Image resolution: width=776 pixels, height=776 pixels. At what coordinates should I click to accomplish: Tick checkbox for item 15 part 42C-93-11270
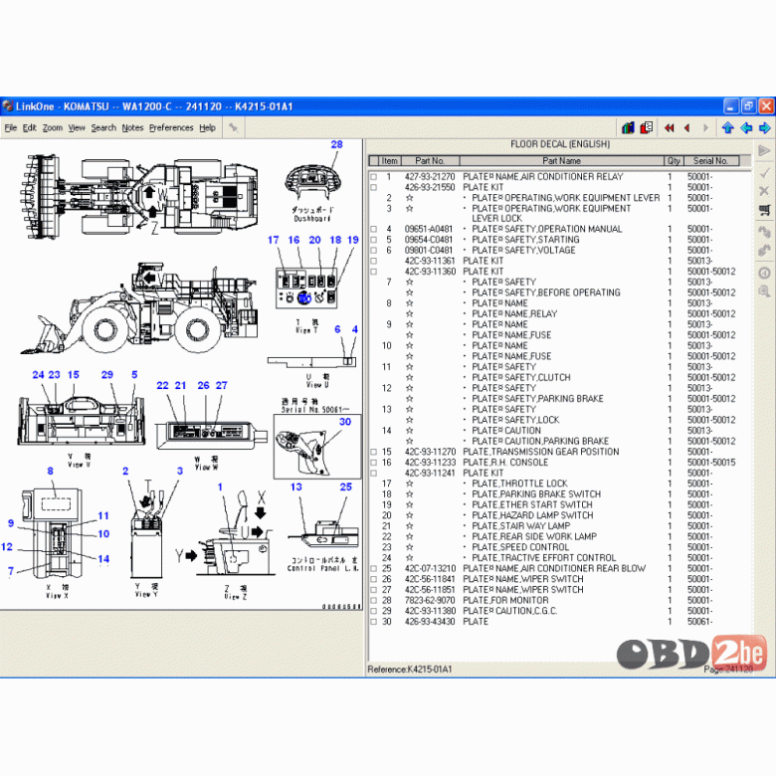pos(374,452)
